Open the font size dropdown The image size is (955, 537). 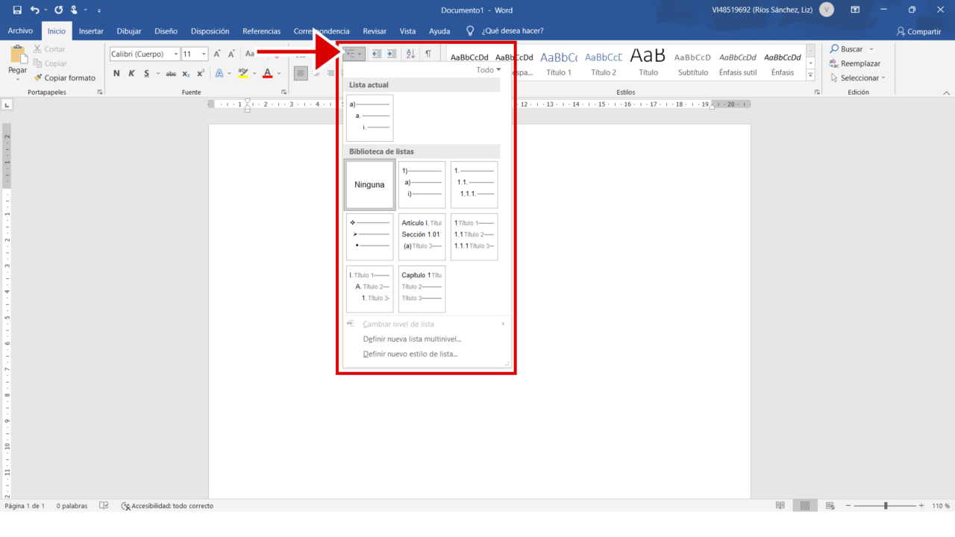point(204,54)
